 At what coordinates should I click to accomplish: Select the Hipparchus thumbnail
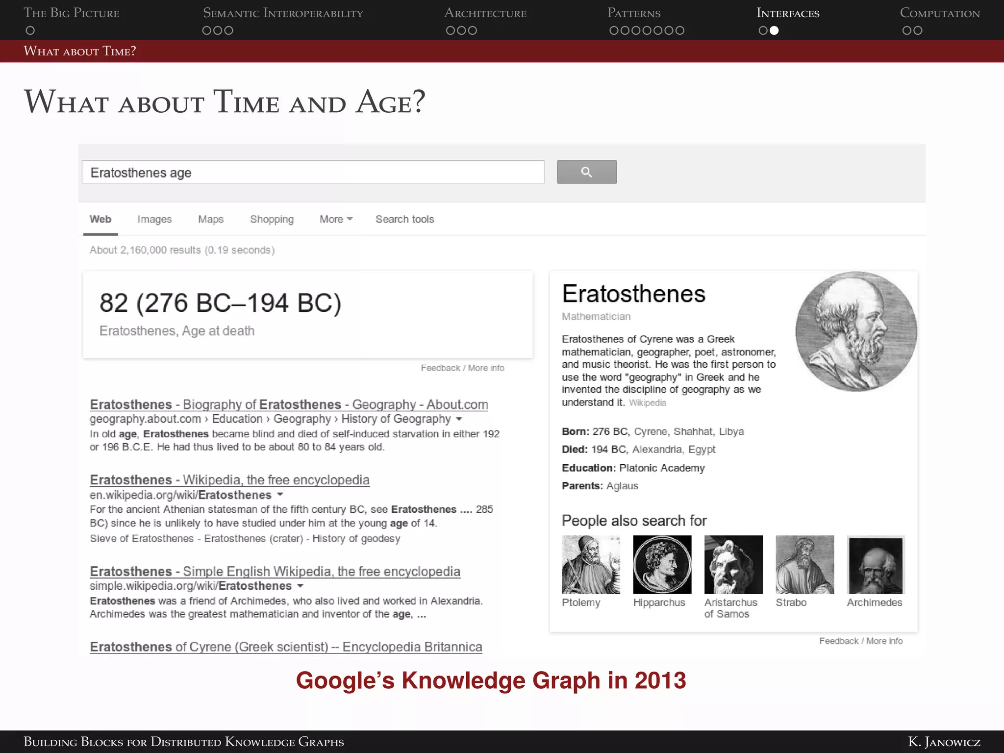coord(662,564)
